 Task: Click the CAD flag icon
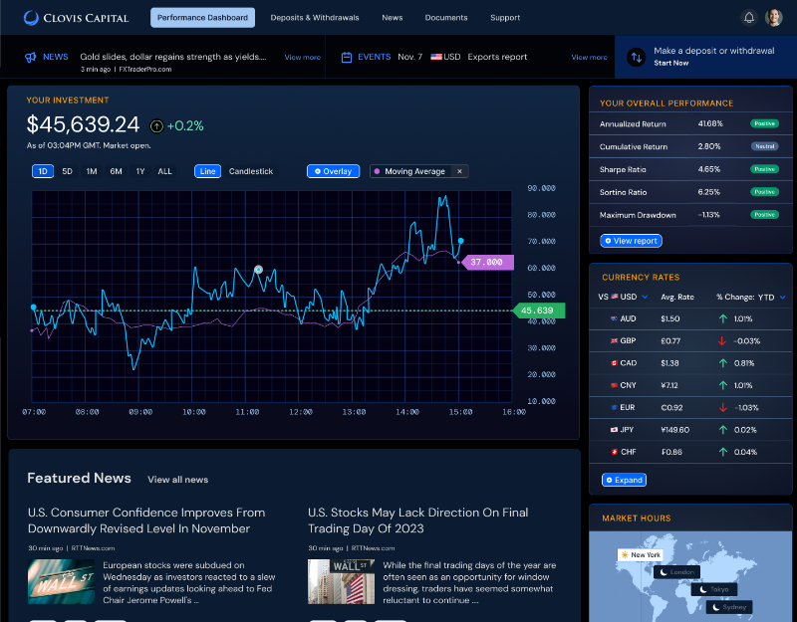614,363
